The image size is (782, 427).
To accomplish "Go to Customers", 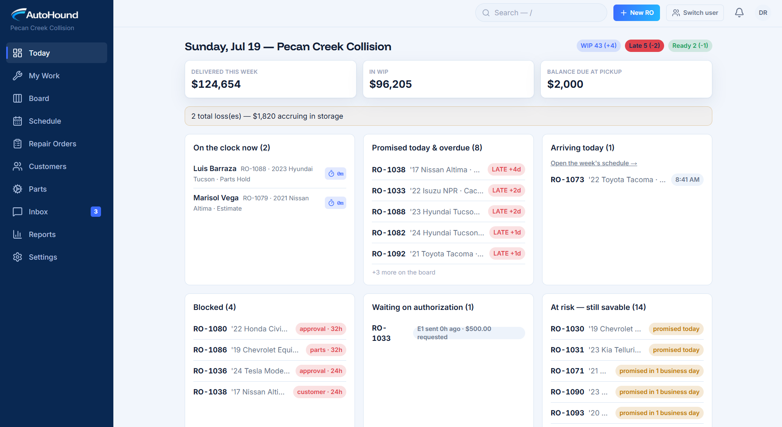I will (57, 166).
